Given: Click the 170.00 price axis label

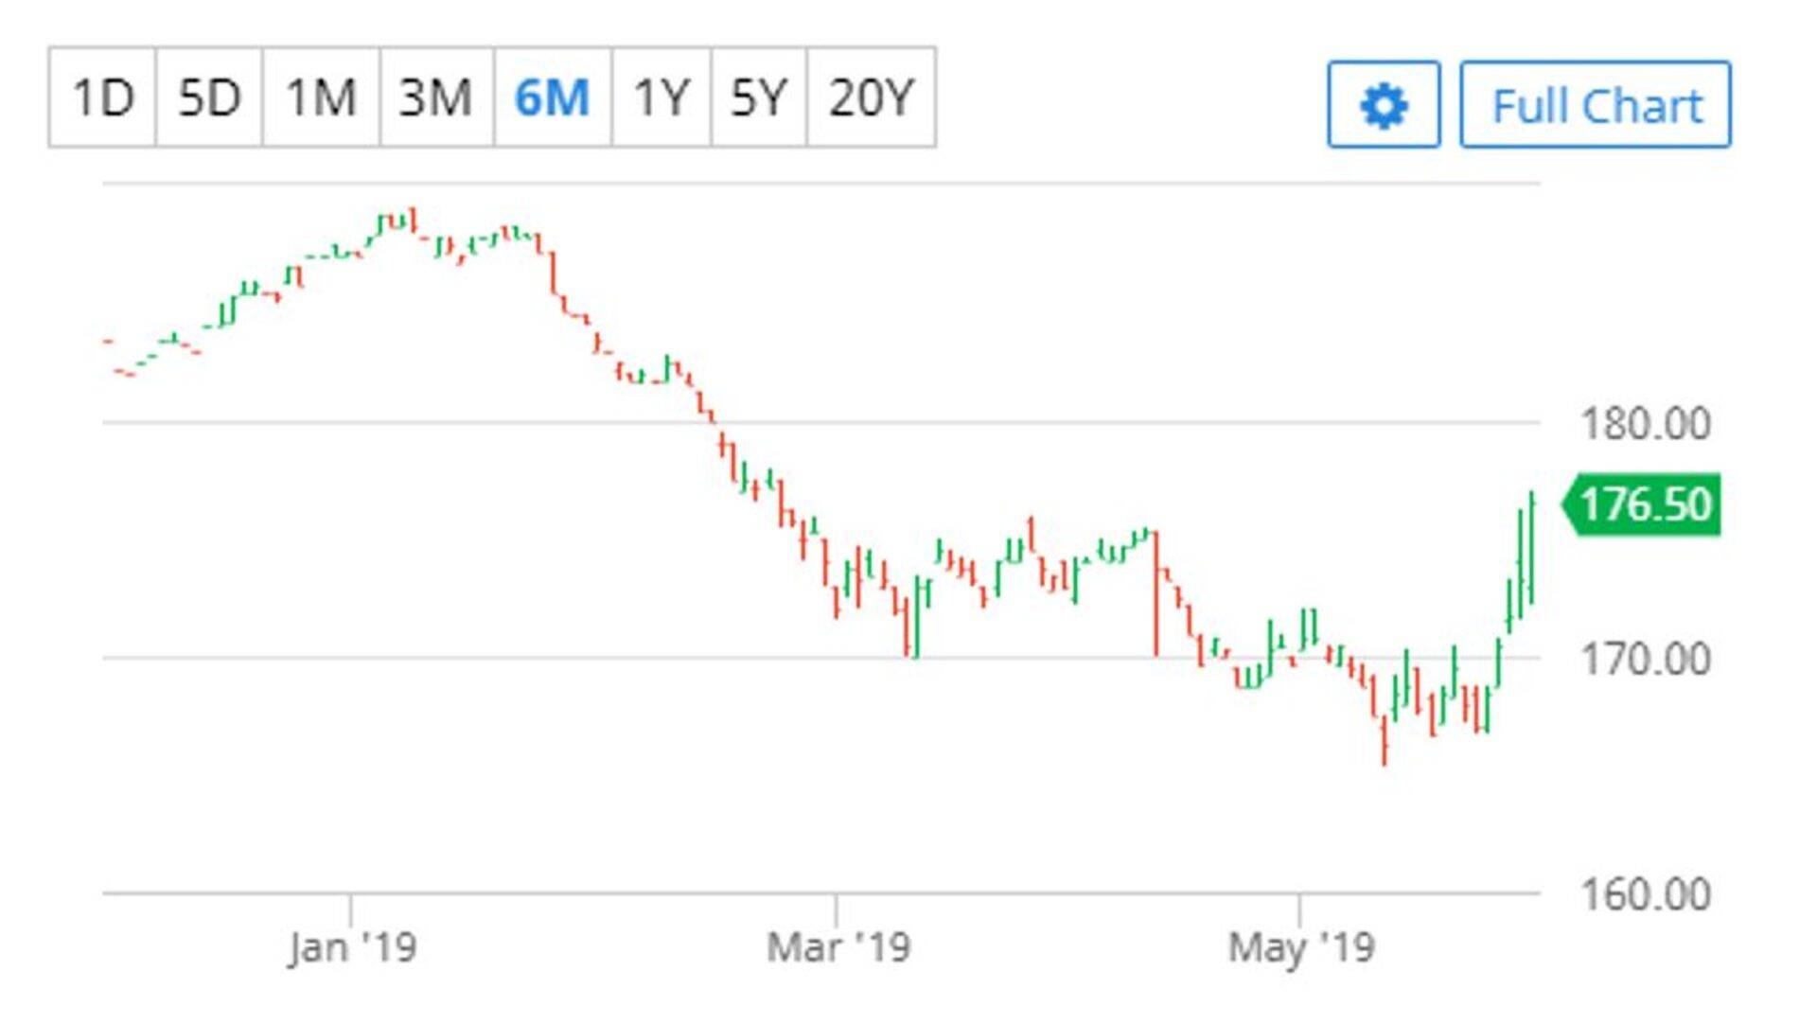Looking at the screenshot, I should coord(1645,659).
